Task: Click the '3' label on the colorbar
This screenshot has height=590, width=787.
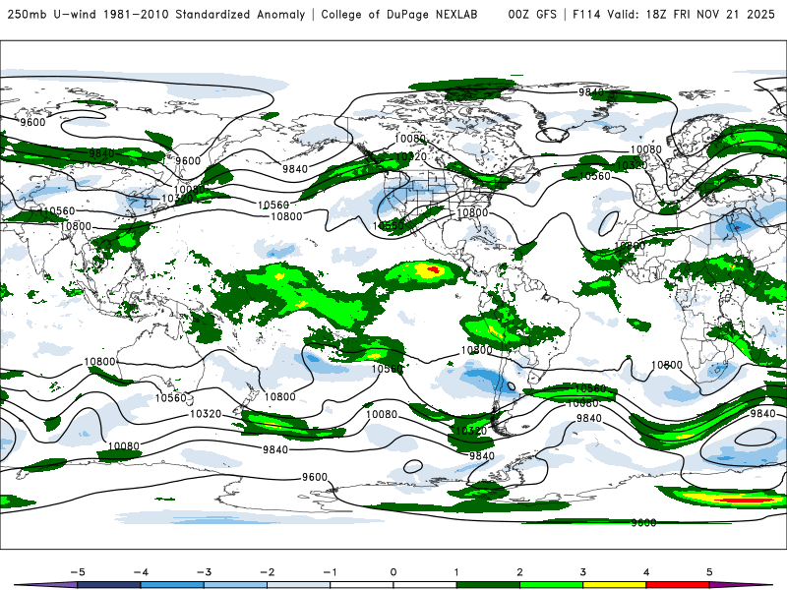Action: click(x=582, y=572)
